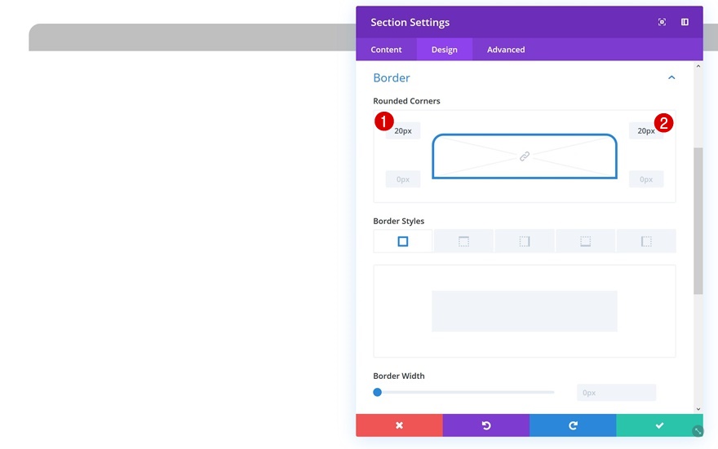
Task: Click the border styles preview box
Action: point(525,311)
